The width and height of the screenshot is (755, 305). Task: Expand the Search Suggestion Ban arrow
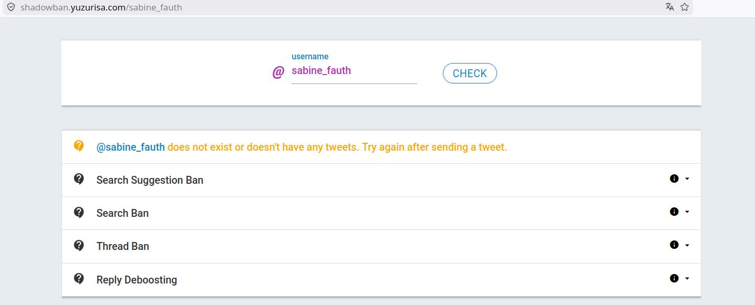coord(687,178)
